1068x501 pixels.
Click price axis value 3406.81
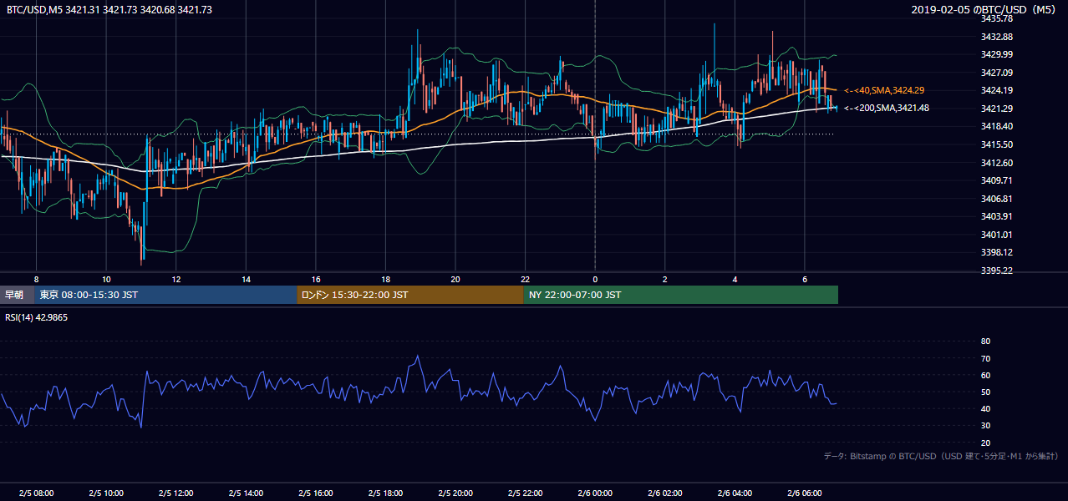coord(997,199)
